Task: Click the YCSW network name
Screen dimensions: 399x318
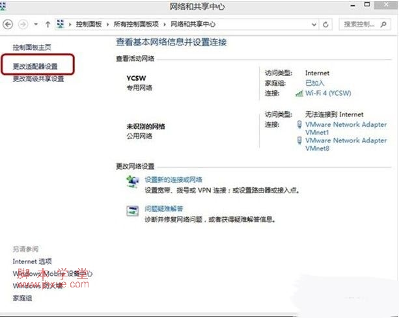Action: tap(136, 78)
